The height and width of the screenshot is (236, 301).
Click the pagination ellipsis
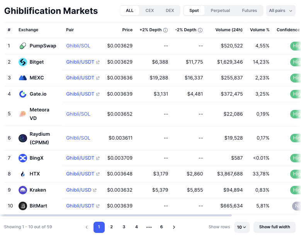(x=149, y=227)
